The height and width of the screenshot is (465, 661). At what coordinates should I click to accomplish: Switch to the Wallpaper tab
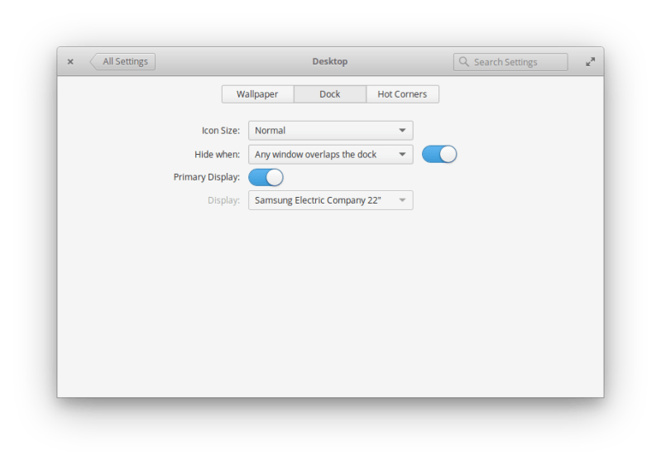click(257, 94)
